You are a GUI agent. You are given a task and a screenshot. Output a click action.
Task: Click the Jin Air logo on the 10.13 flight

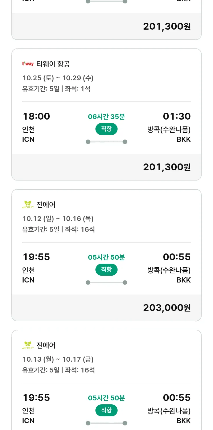tap(28, 345)
